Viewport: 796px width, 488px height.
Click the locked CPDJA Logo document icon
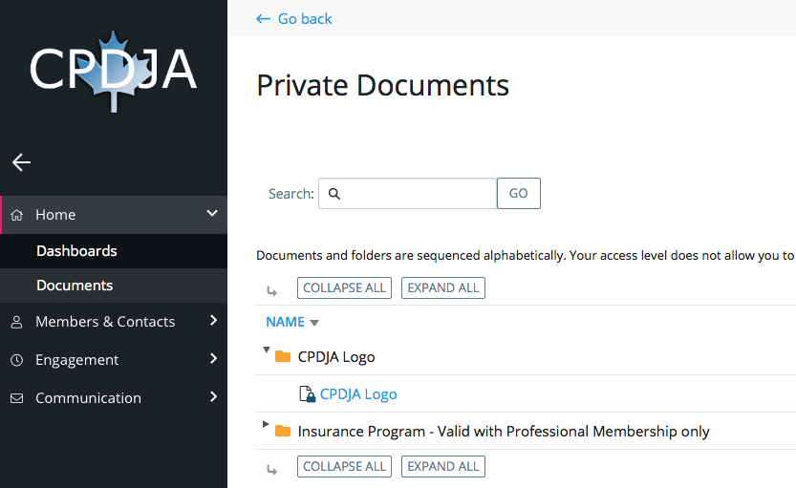click(x=307, y=394)
